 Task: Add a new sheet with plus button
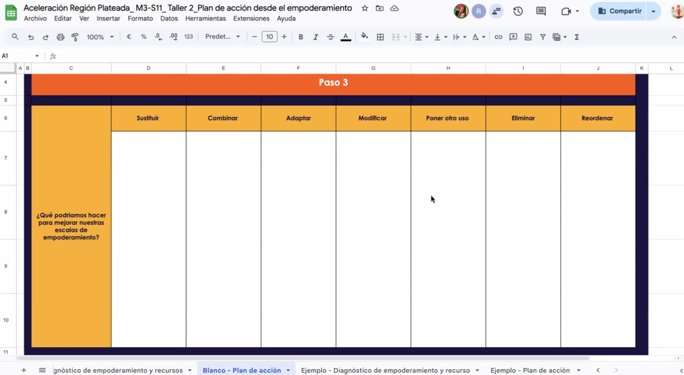[x=24, y=370]
